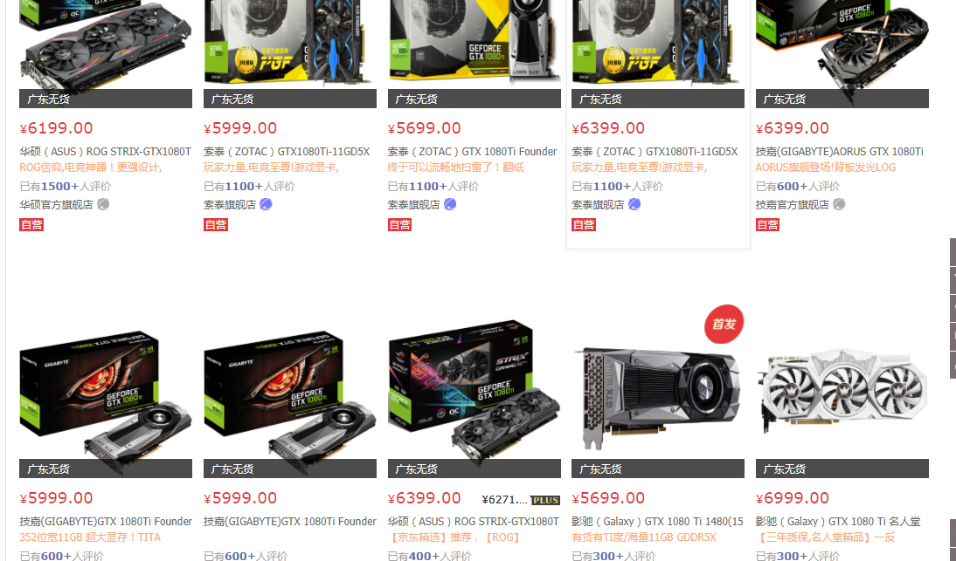Open the ZOTAC GTX 1080Ti Founder title link

[x=473, y=152]
